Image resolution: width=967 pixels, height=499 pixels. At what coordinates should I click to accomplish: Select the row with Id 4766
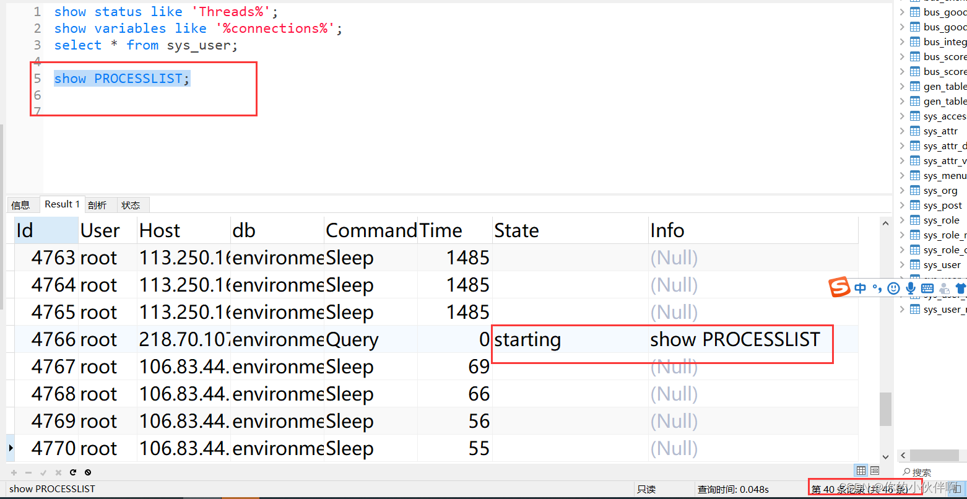point(432,339)
